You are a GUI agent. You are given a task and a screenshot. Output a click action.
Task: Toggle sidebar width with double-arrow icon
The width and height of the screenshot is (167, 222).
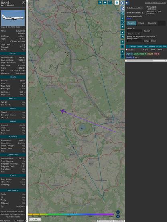(x=127, y=3)
